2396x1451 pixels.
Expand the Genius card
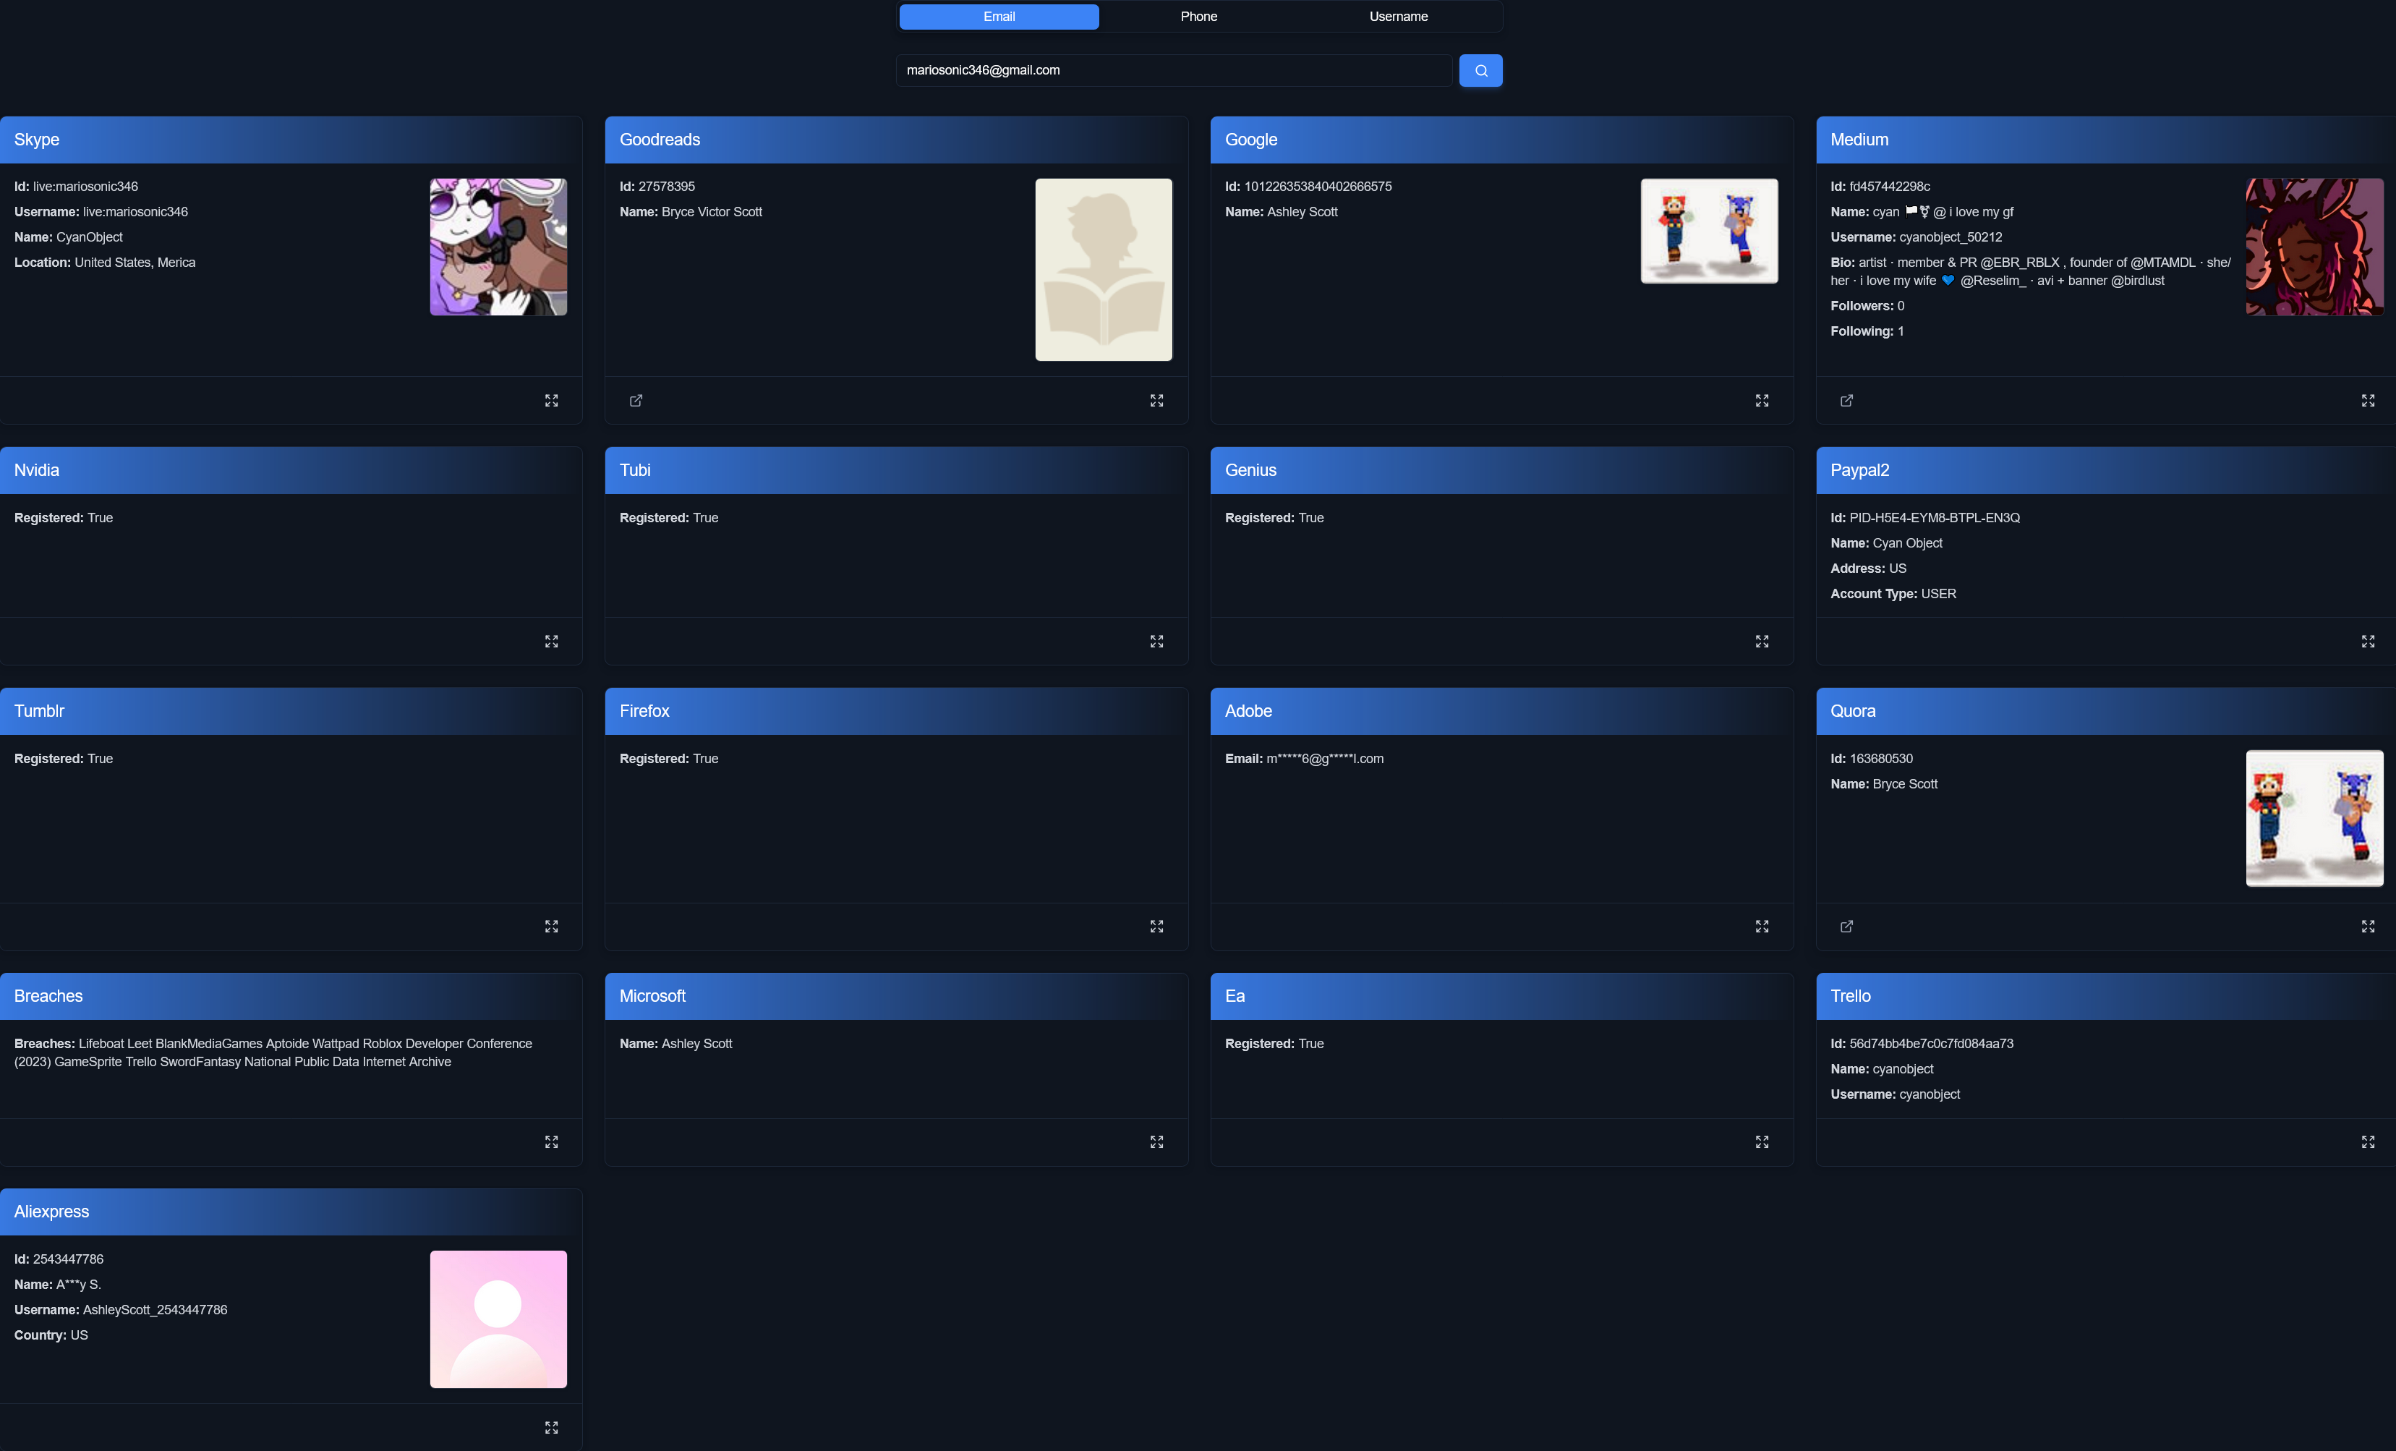(x=1762, y=642)
